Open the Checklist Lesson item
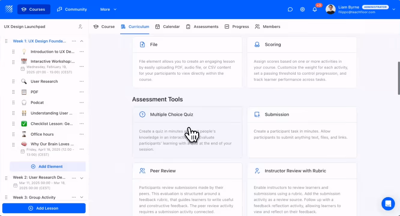Screen dimensions: 400x216 pyautogui.click(x=52, y=124)
